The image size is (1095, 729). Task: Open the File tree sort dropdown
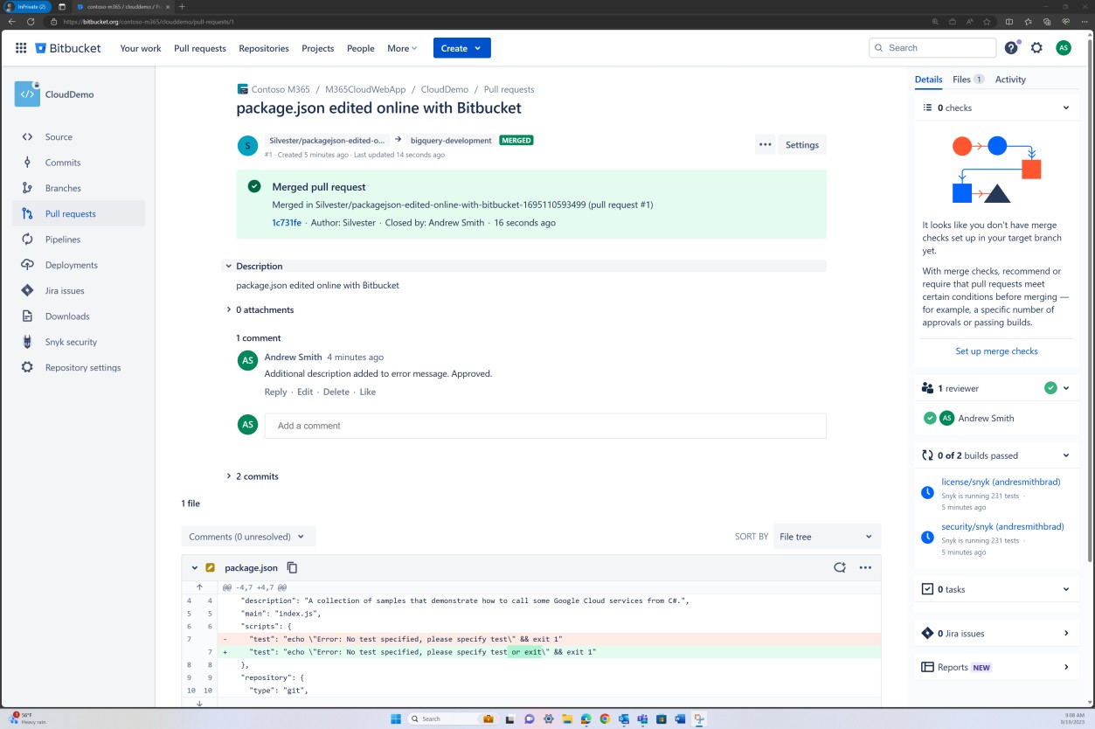[825, 536]
